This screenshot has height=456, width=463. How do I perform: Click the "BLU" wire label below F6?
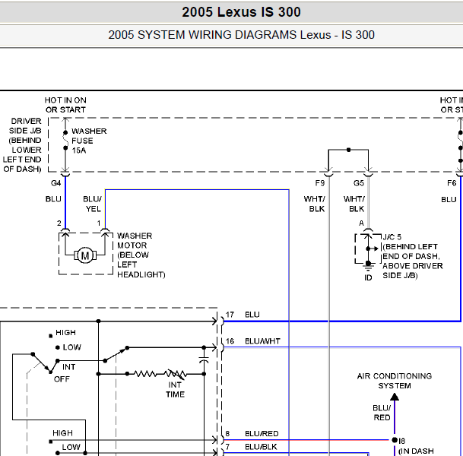pyautogui.click(x=449, y=200)
